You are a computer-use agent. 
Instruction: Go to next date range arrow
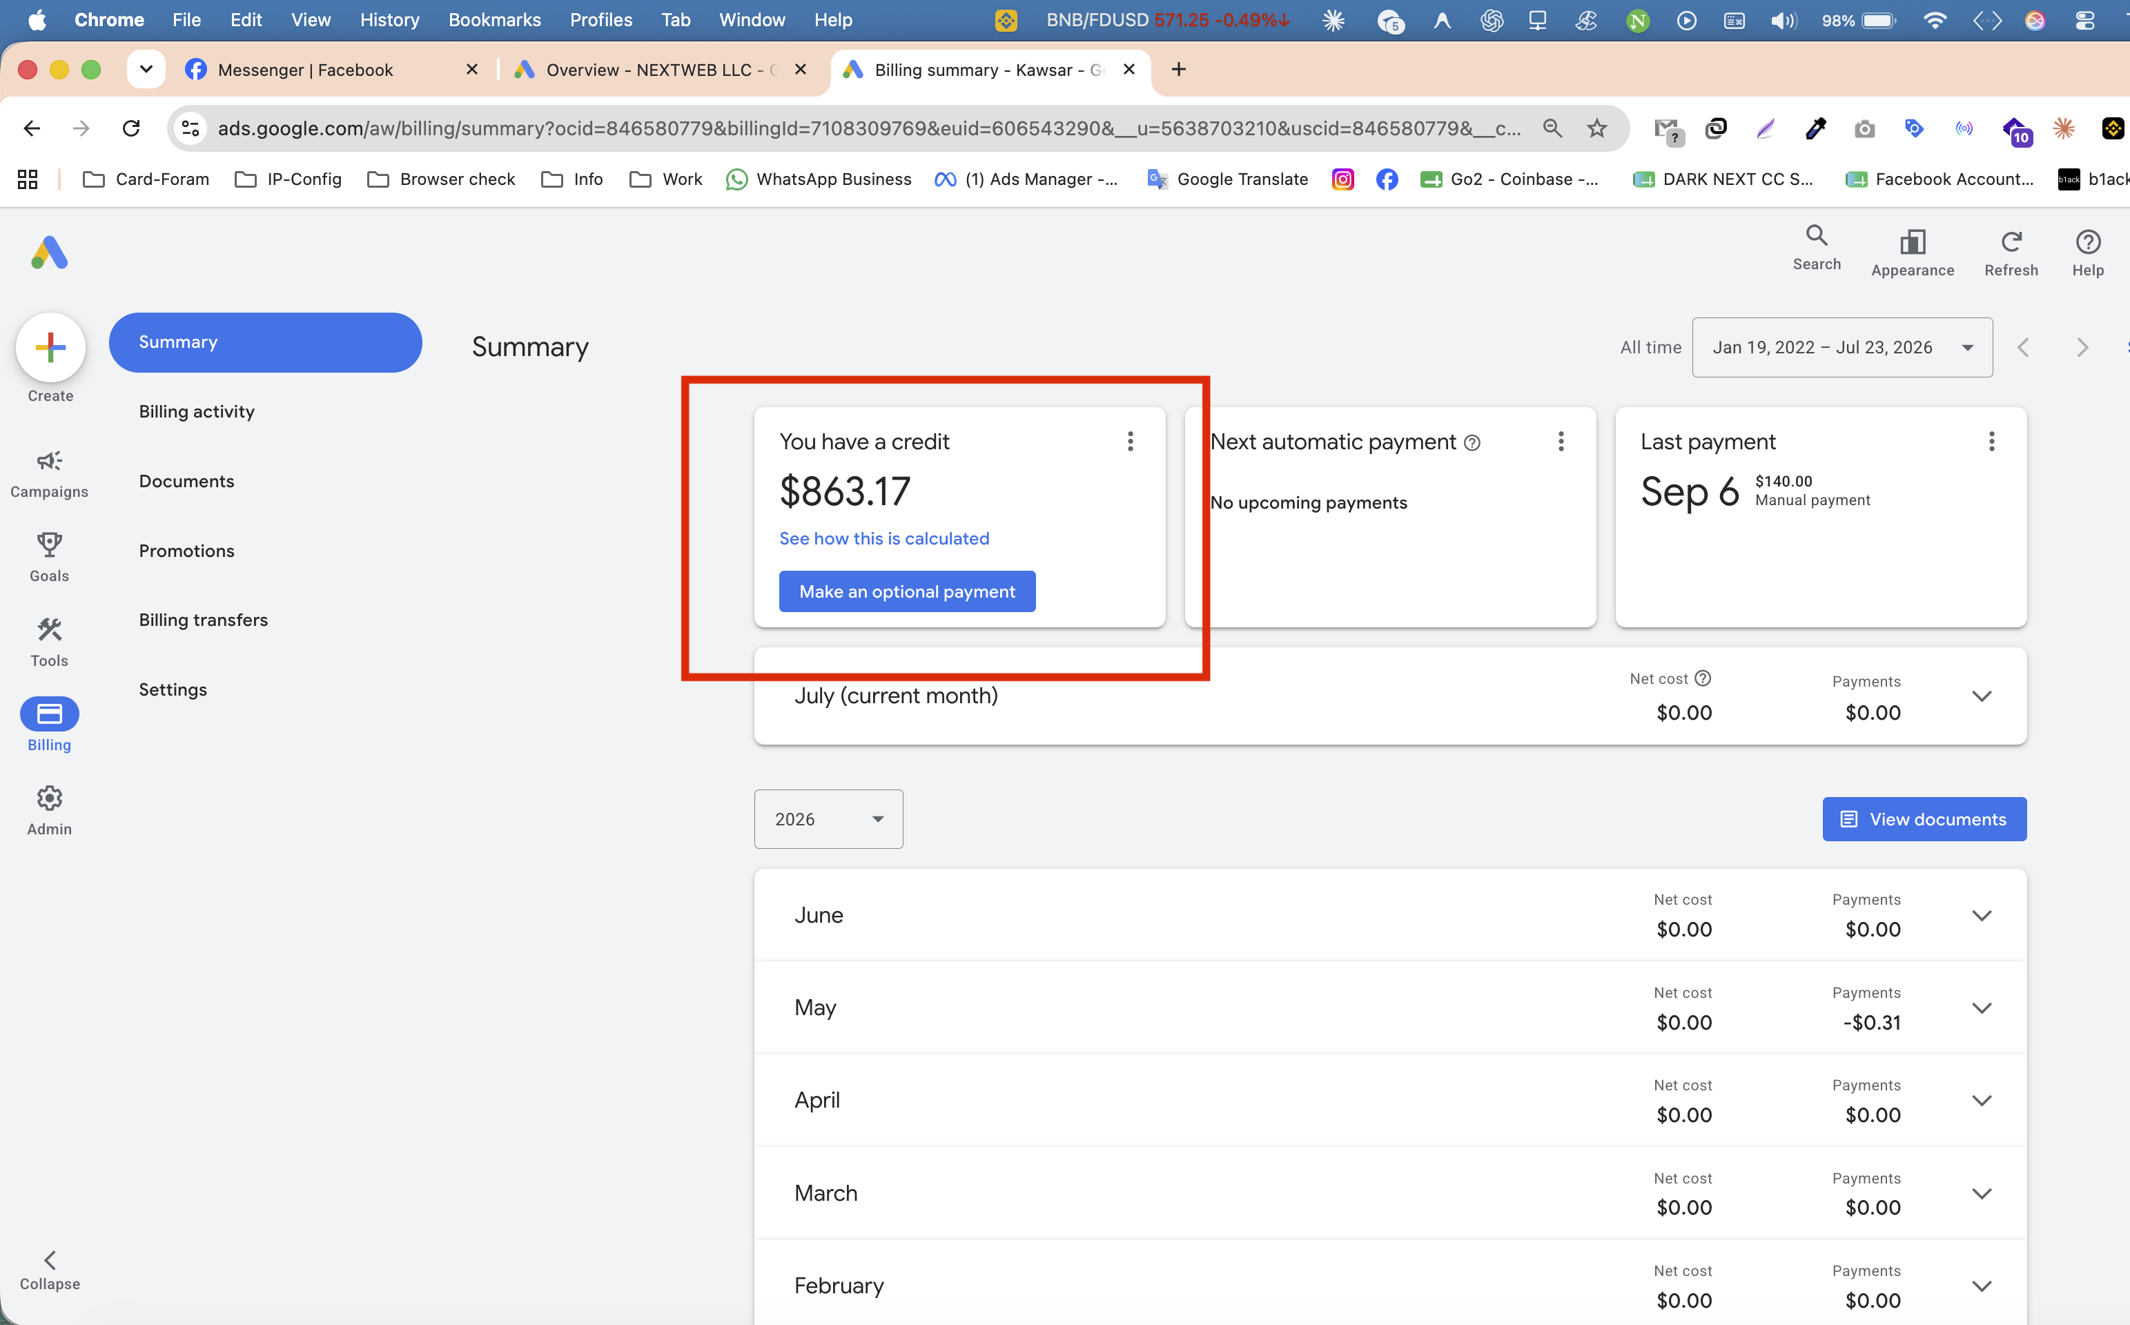click(x=2082, y=348)
